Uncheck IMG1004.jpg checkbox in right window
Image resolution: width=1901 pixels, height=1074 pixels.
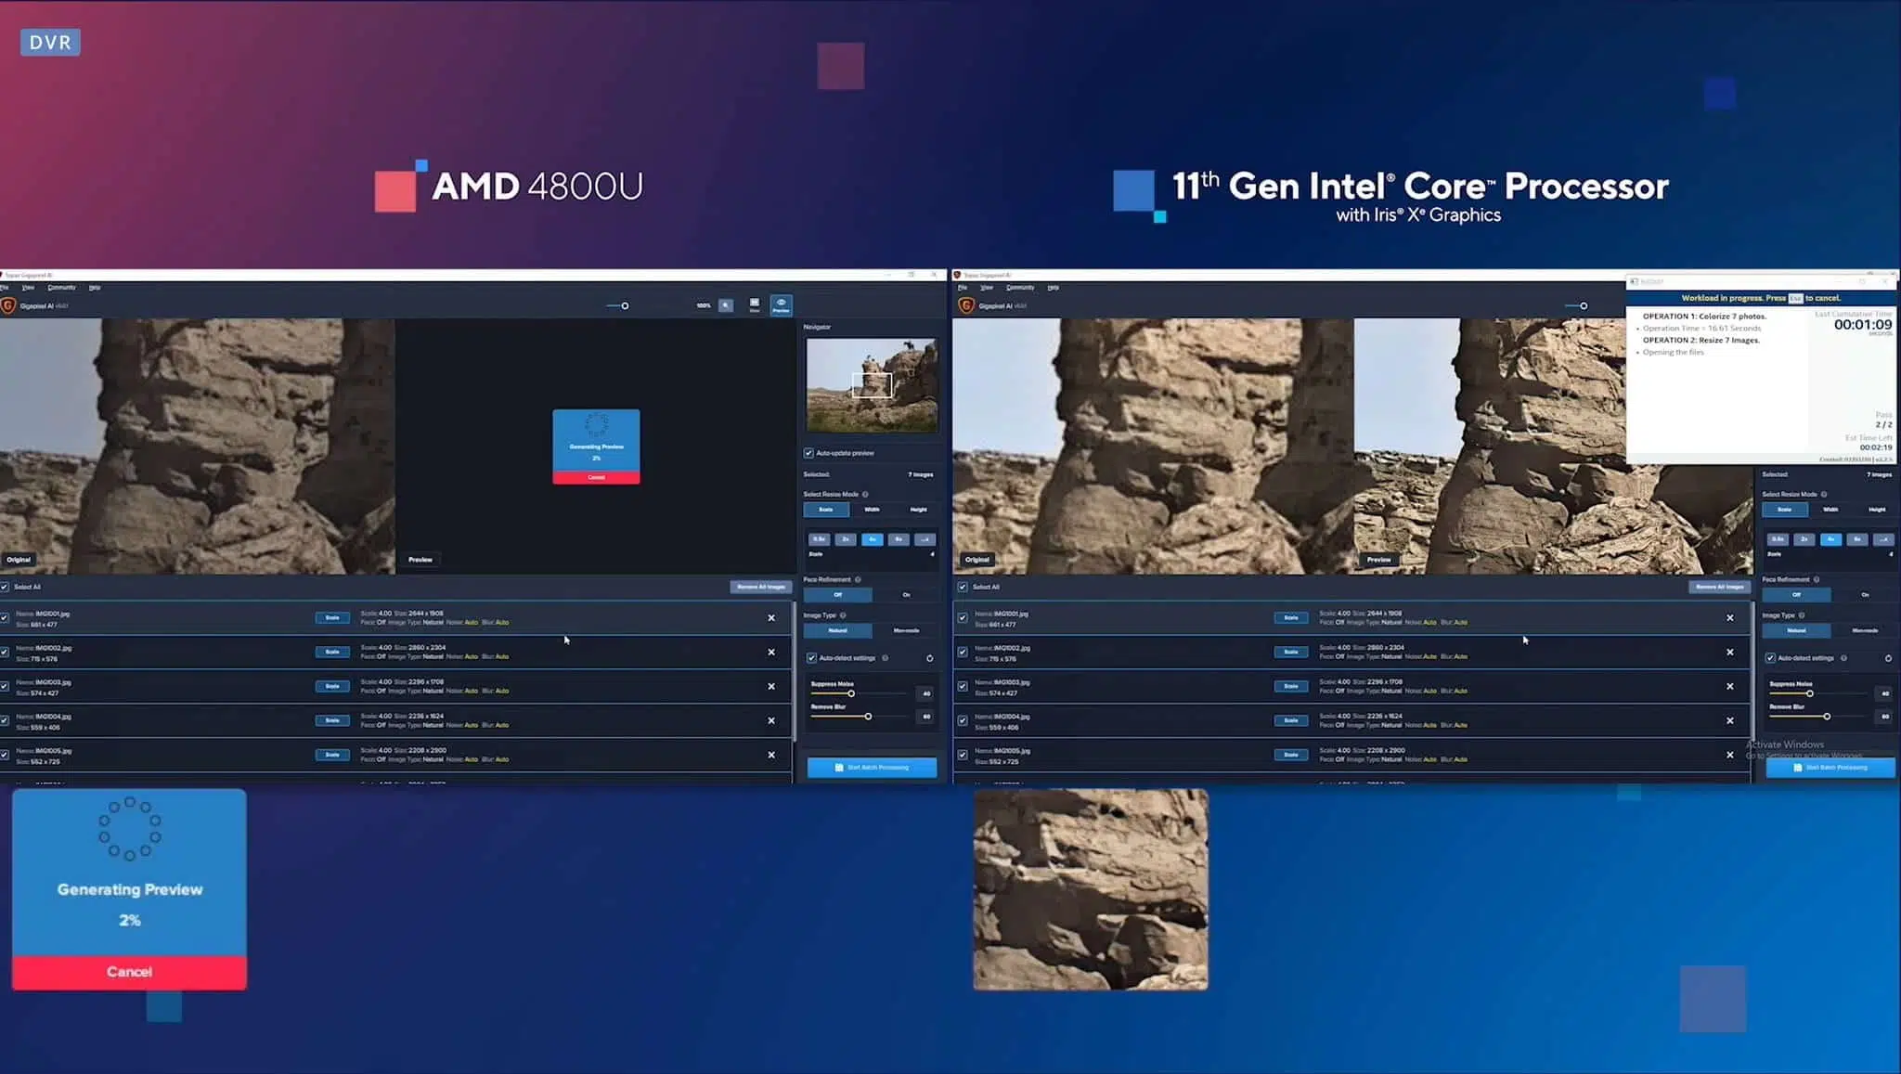pos(963,721)
